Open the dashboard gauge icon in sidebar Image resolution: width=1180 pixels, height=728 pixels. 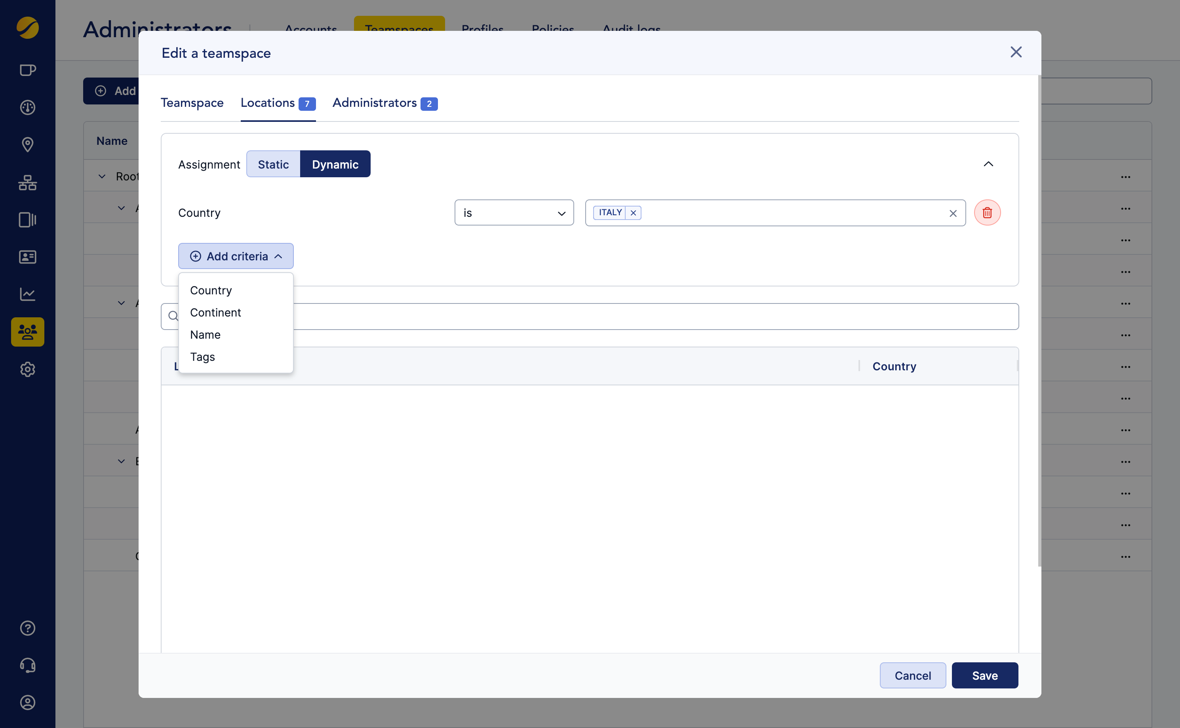(x=27, y=107)
